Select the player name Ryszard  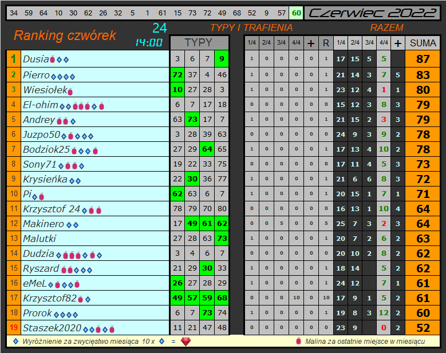[x=41, y=268]
